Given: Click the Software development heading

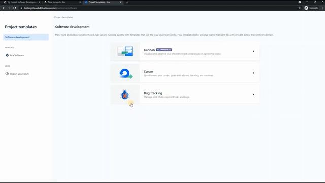Looking at the screenshot, I should [x=72, y=27].
